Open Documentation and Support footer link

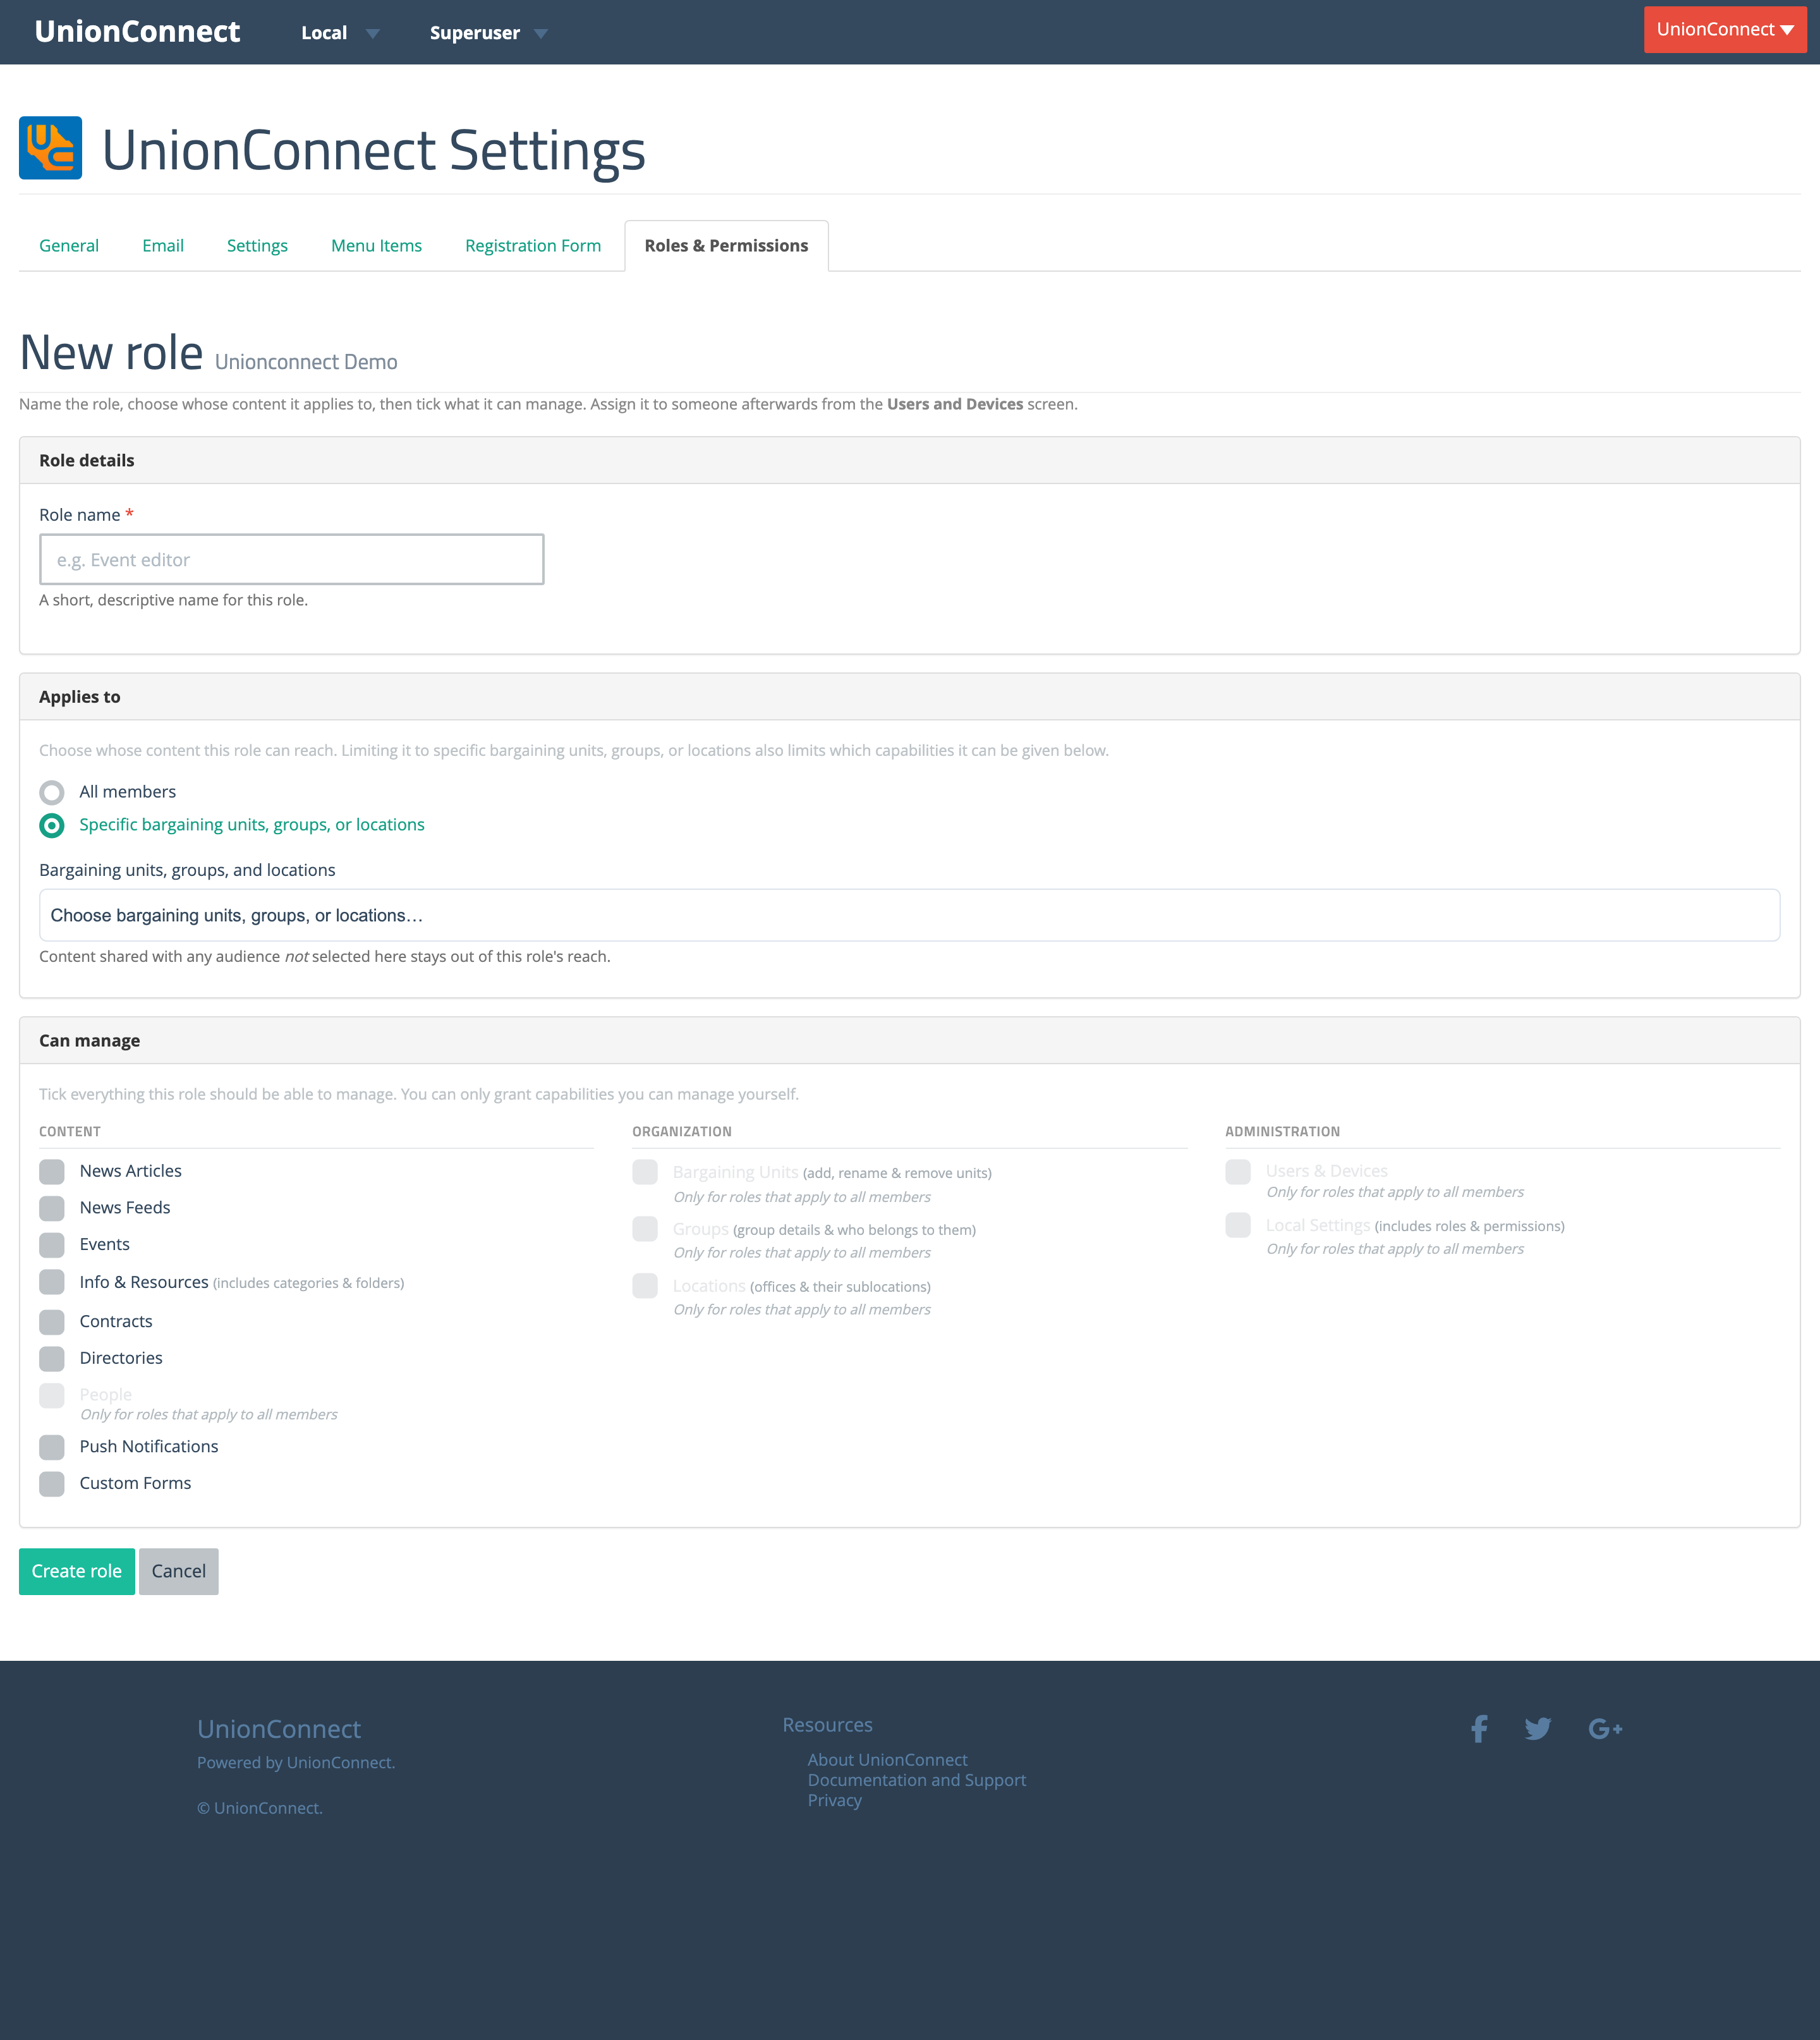pos(917,1780)
